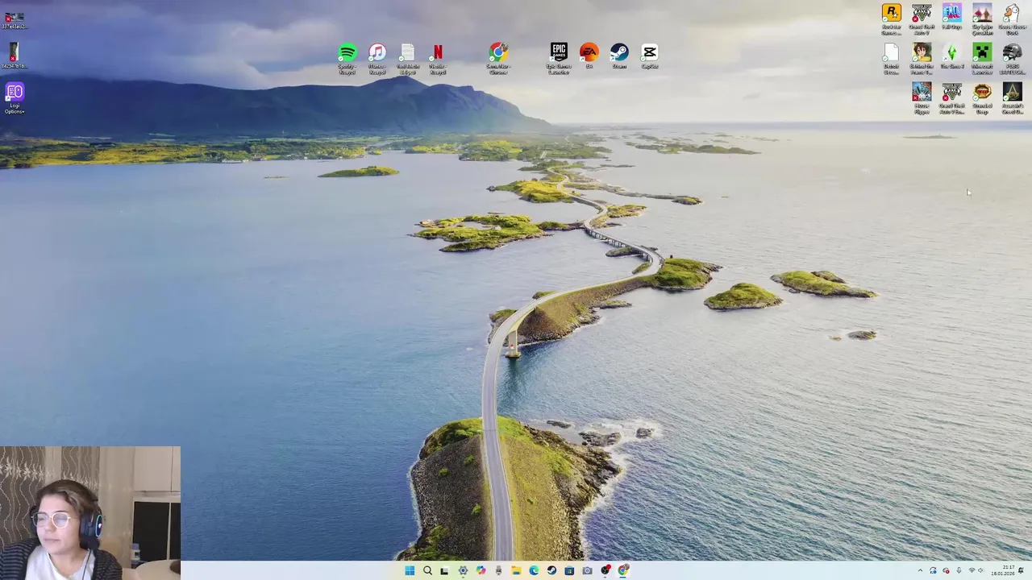Open Copilot from the taskbar
1032x580 pixels.
click(x=481, y=570)
